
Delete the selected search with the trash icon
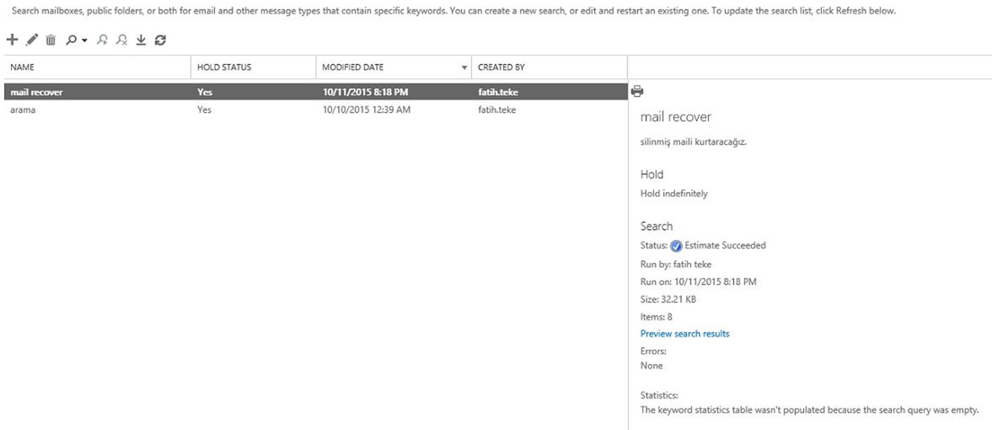tap(51, 40)
